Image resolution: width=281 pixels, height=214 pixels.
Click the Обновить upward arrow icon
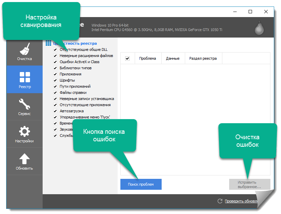pyautogui.click(x=25, y=159)
